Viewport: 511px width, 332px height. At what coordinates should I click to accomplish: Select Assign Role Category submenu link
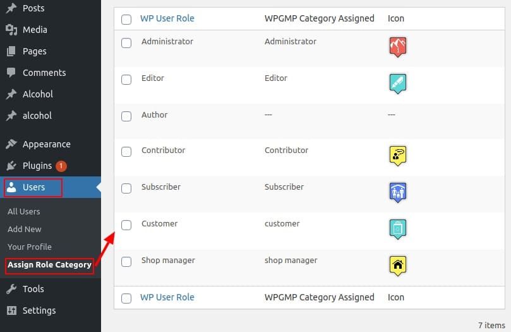coord(49,265)
